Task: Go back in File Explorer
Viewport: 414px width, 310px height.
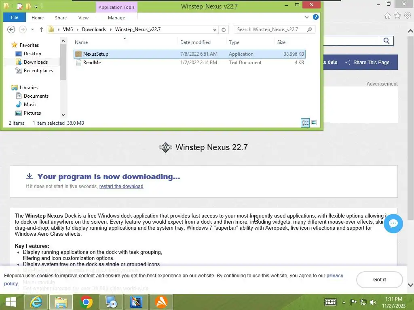Action: (11, 29)
